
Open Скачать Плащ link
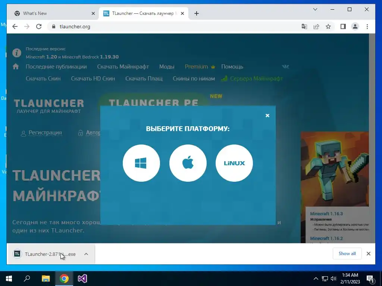(144, 79)
